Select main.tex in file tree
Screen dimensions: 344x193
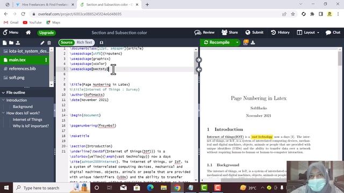(17, 60)
